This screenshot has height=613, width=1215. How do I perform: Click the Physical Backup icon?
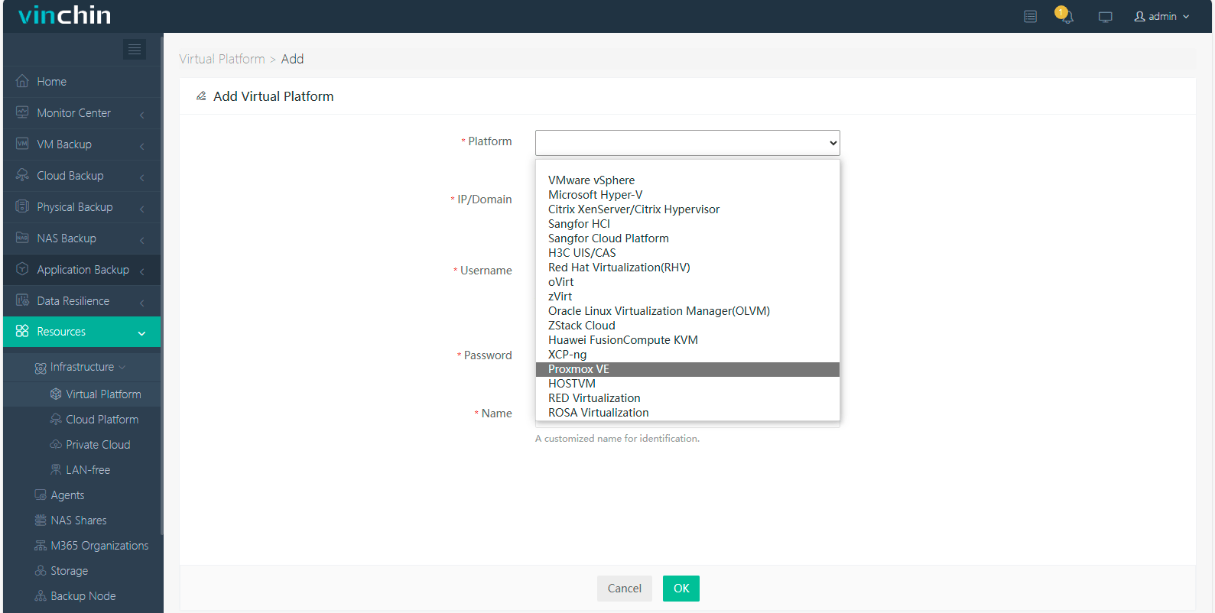pyautogui.click(x=22, y=206)
